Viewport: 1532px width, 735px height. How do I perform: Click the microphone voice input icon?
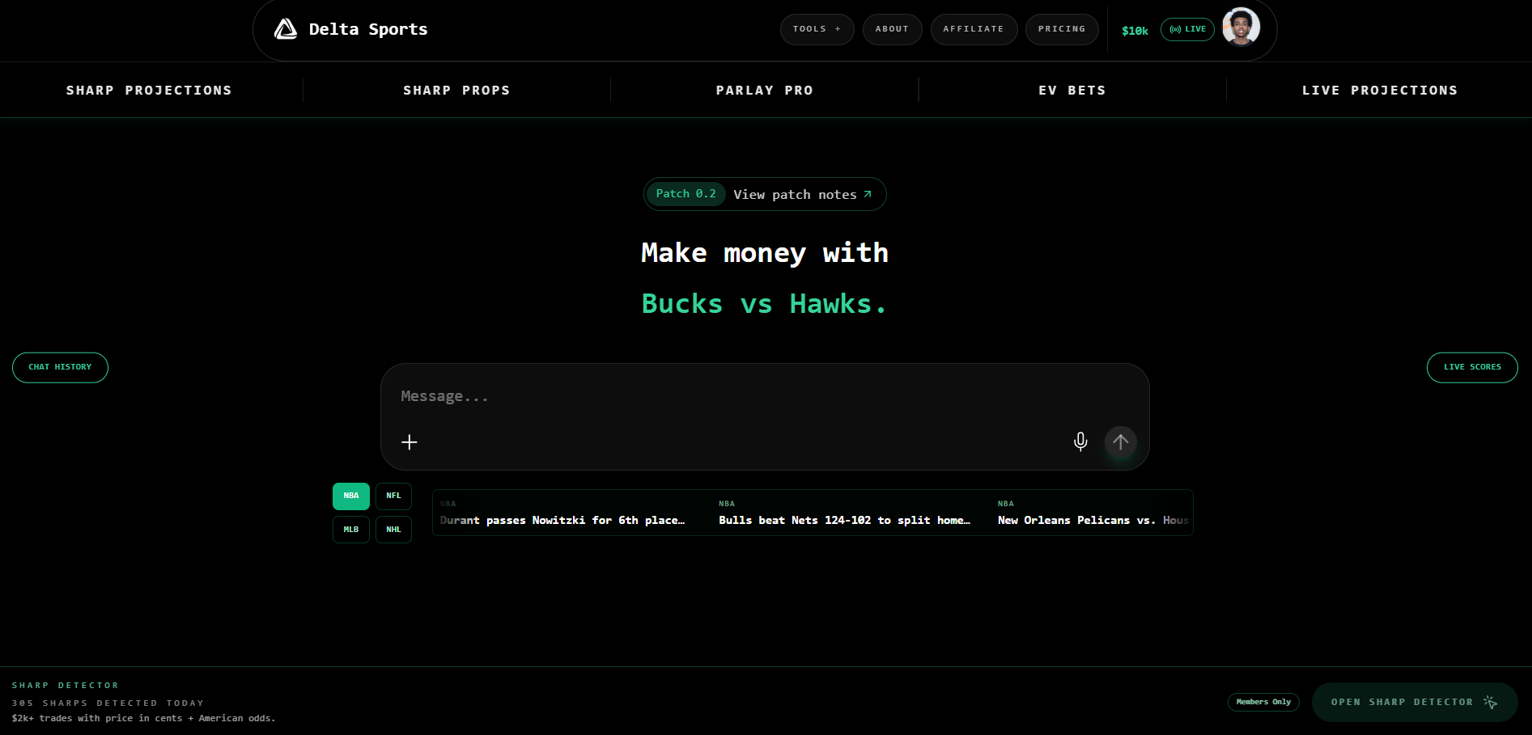pyautogui.click(x=1080, y=441)
